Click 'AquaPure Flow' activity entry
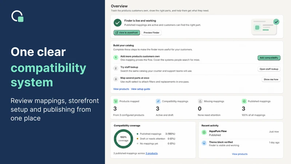The image size is (291, 164). pos(218,131)
